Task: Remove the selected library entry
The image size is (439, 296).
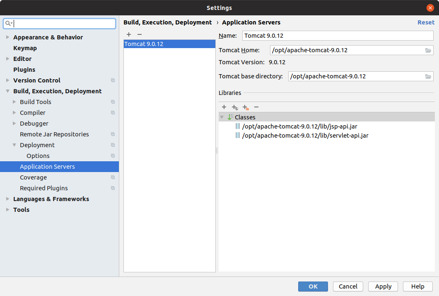Action: click(256, 107)
